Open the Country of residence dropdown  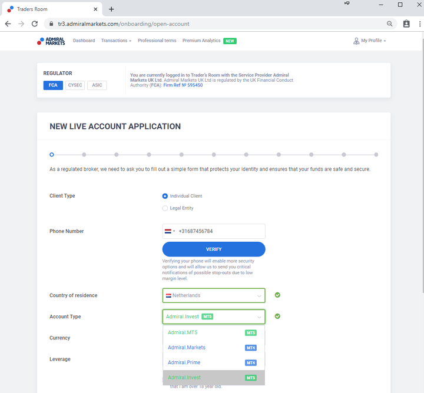click(214, 295)
